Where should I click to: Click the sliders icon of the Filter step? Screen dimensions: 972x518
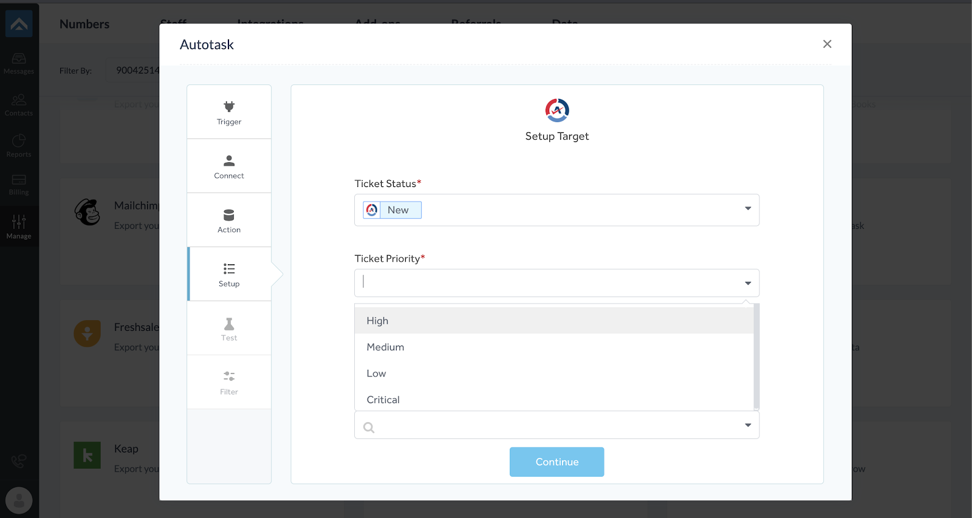[229, 377]
